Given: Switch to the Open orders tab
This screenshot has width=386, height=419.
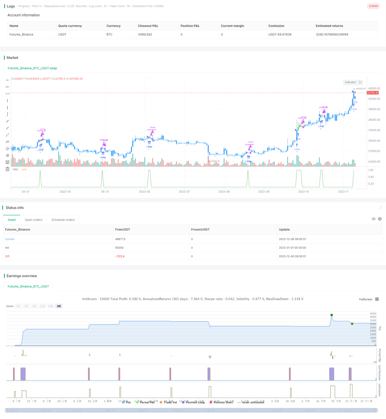Looking at the screenshot, I should click(34, 220).
